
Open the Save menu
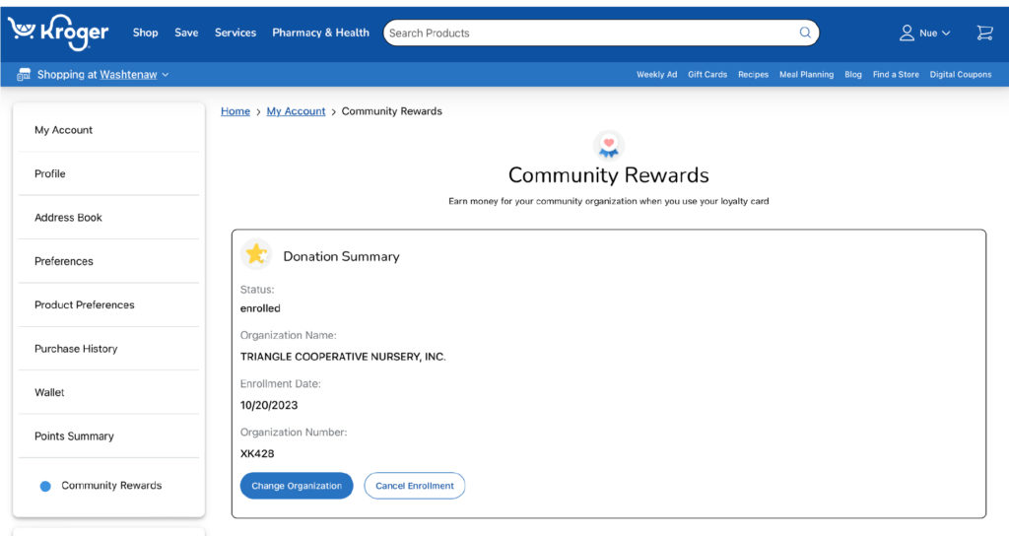click(x=186, y=33)
